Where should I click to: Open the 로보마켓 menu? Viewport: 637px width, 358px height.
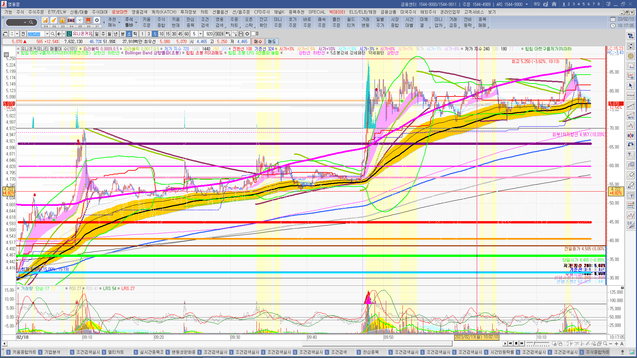tap(119, 12)
